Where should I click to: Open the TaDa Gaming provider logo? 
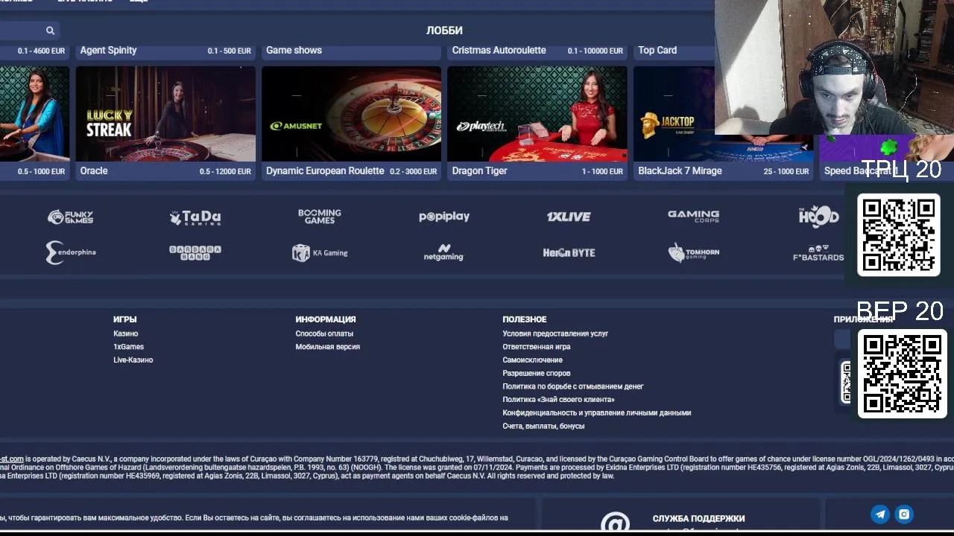point(195,217)
